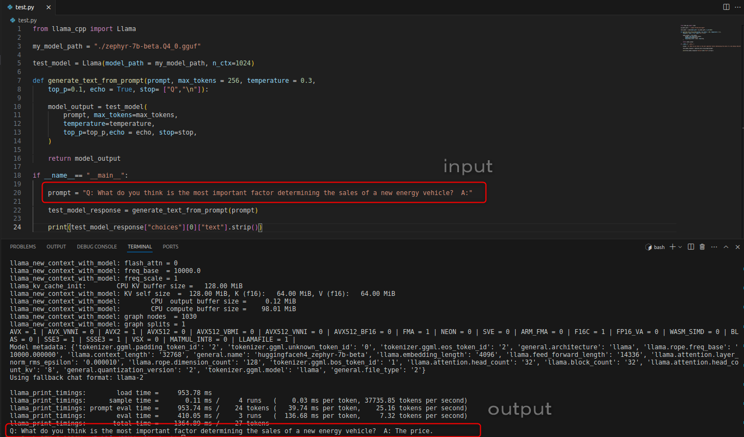
Task: Open the PORTS tab
Action: coord(171,247)
